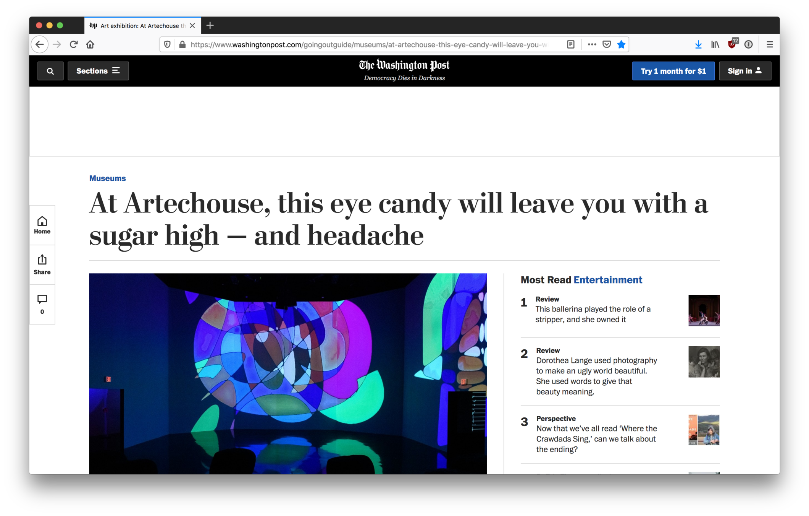
Task: Click the reader view icon
Action: [570, 45]
